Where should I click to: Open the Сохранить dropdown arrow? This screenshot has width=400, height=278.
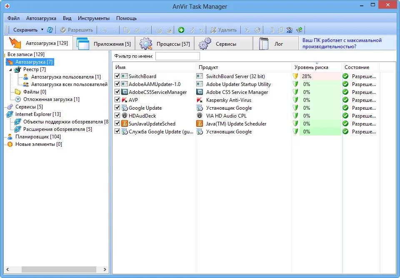pyautogui.click(x=42, y=30)
